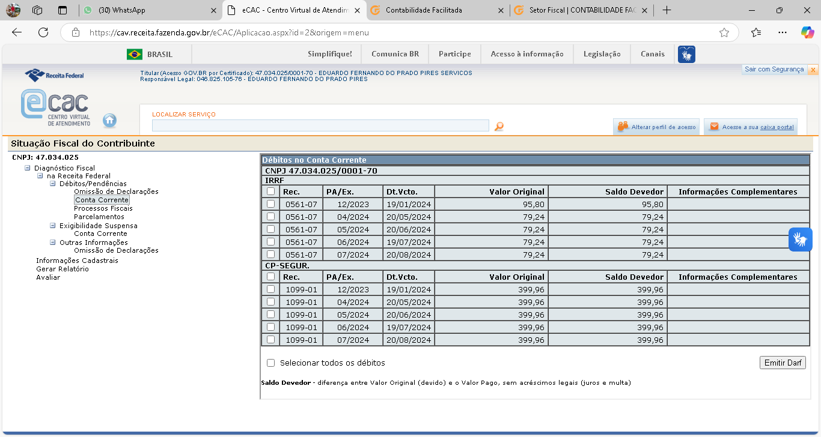
Task: Close the WhatsApp tab
Action: pos(213,10)
